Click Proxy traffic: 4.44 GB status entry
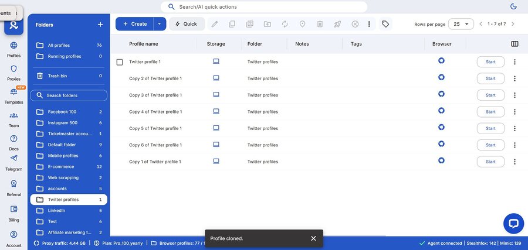528x250 pixels. point(60,243)
